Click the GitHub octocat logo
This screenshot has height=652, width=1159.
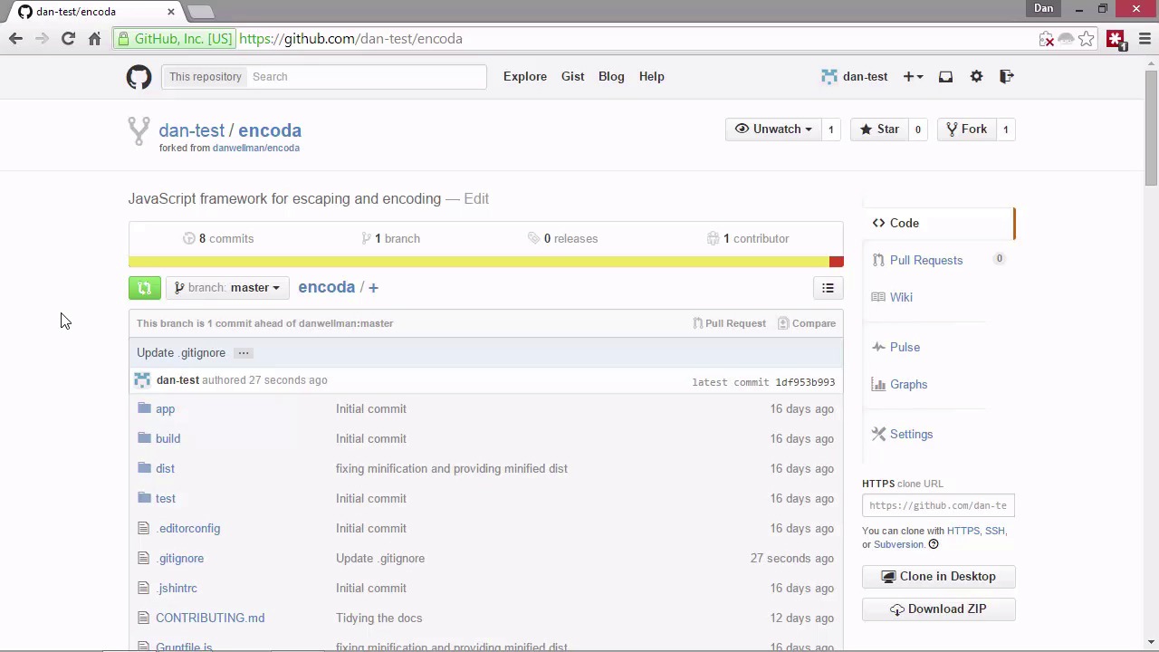(x=139, y=77)
